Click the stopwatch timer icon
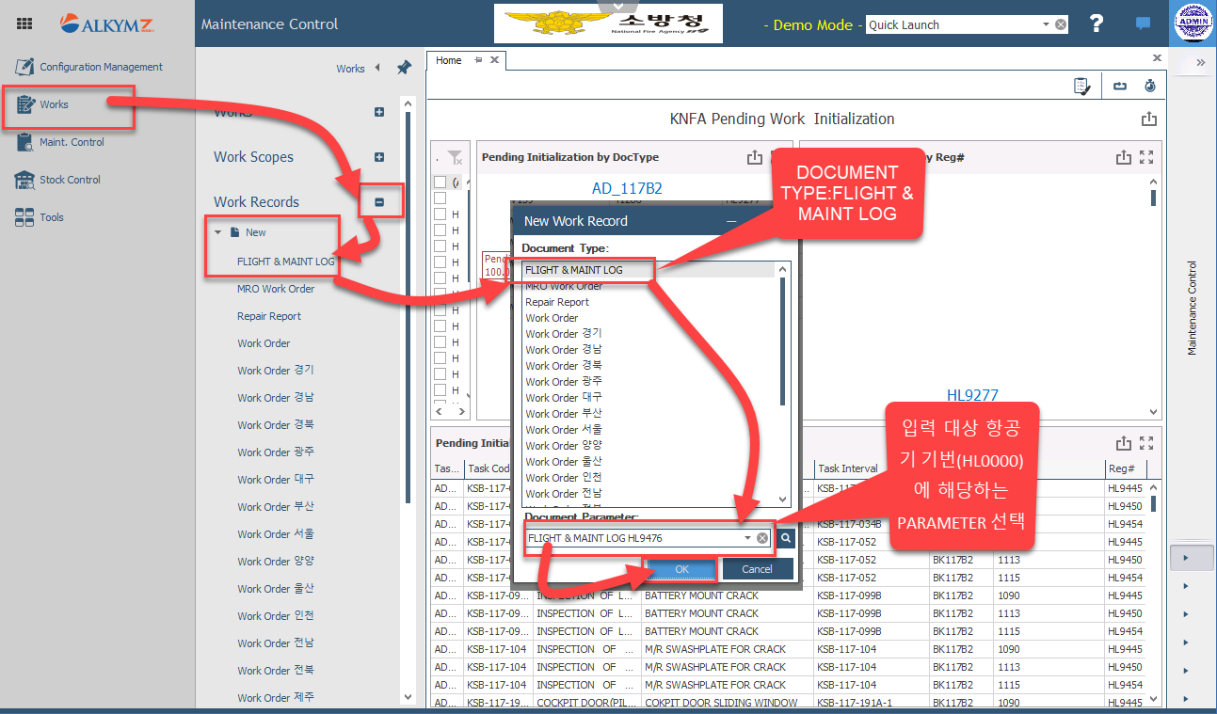The width and height of the screenshot is (1217, 714). point(1149,87)
